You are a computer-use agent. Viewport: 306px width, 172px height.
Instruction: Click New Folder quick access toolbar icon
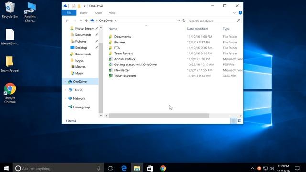click(79, 6)
